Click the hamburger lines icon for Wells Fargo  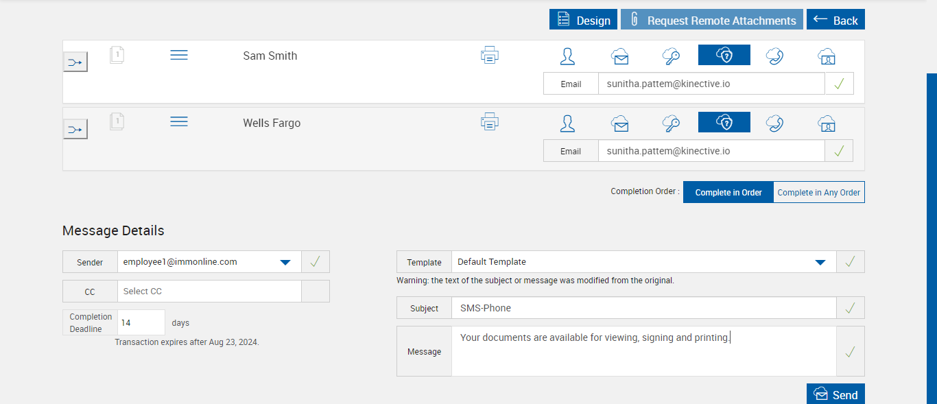tap(179, 121)
